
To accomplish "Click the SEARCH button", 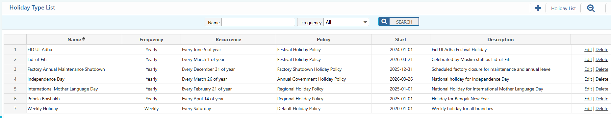I will click(x=398, y=22).
